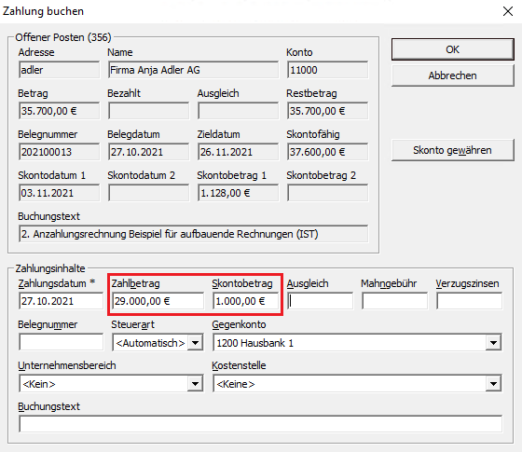Click the Skontofähig amount field
522x452 pixels.
click(x=327, y=152)
